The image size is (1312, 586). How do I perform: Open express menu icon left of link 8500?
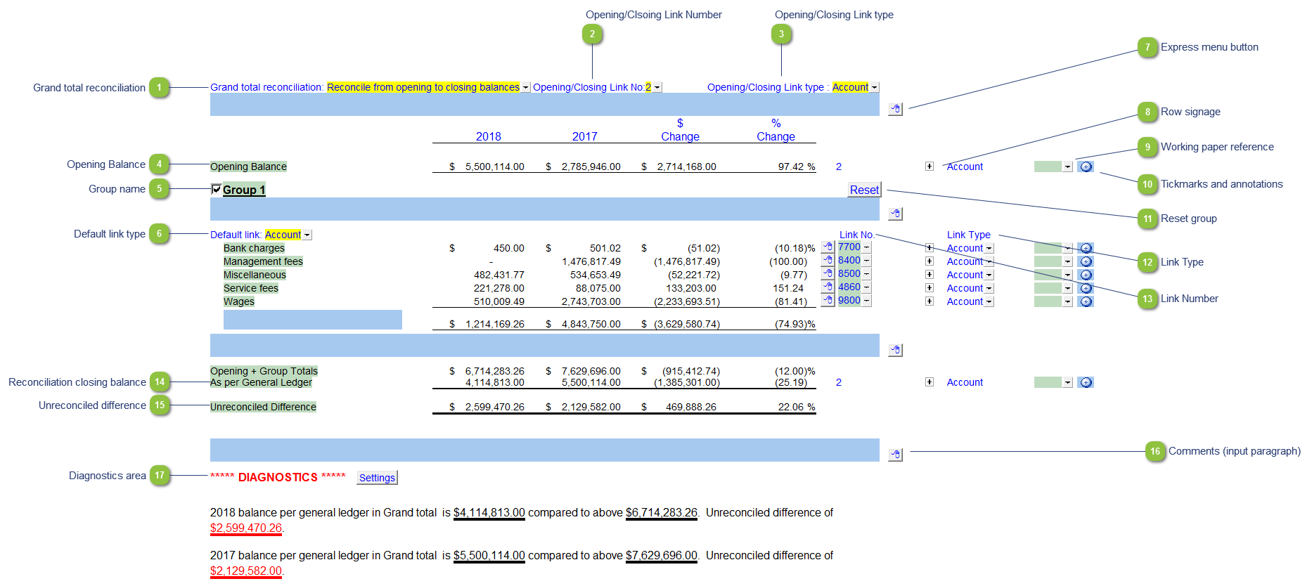point(828,274)
